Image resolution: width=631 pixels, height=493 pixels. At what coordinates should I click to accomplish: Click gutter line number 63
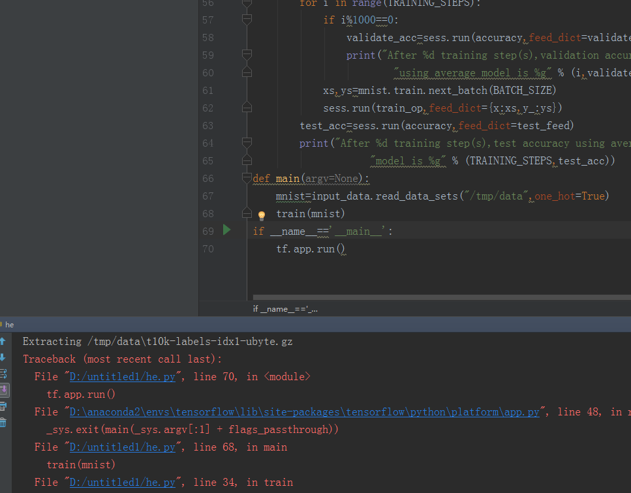pyautogui.click(x=208, y=125)
